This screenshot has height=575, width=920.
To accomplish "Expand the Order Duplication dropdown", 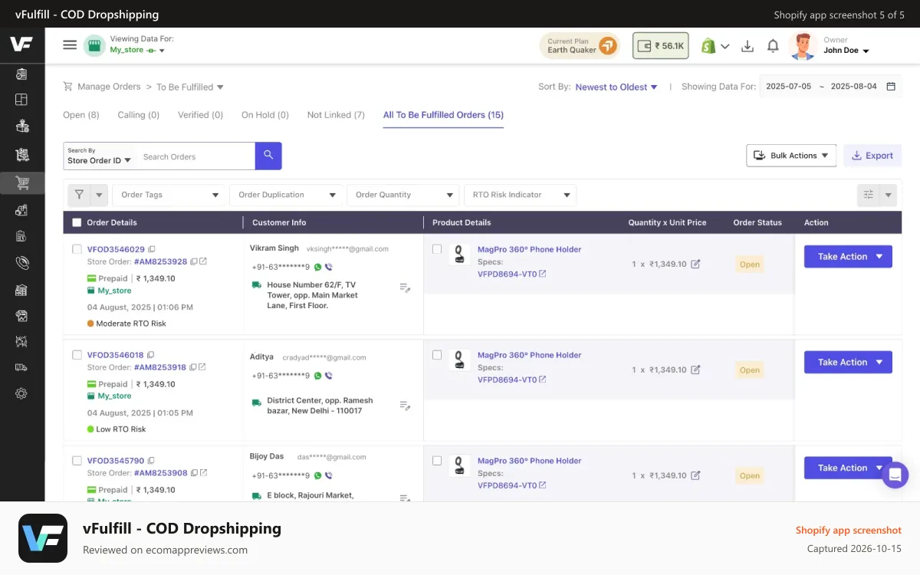I will click(287, 195).
